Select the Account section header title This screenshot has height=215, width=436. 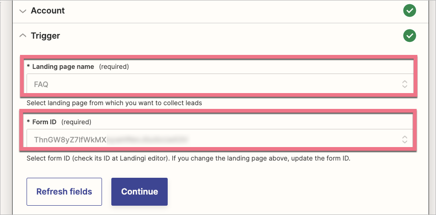(48, 11)
